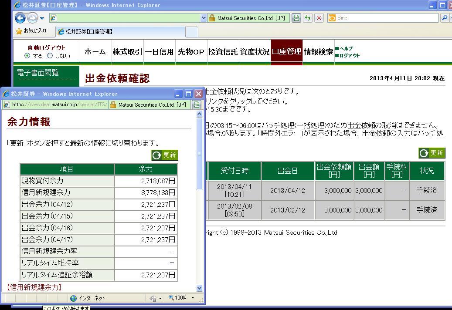Open the 株式取引 menu tab
The width and height of the screenshot is (452, 310).
click(127, 51)
